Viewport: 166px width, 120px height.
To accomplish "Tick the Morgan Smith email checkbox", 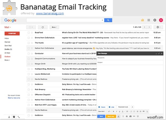I will pyautogui.click(x=28, y=64).
